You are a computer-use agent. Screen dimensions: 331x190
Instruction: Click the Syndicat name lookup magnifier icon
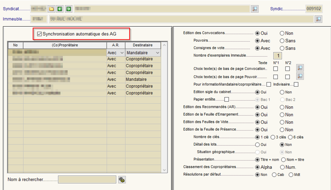[255, 9]
